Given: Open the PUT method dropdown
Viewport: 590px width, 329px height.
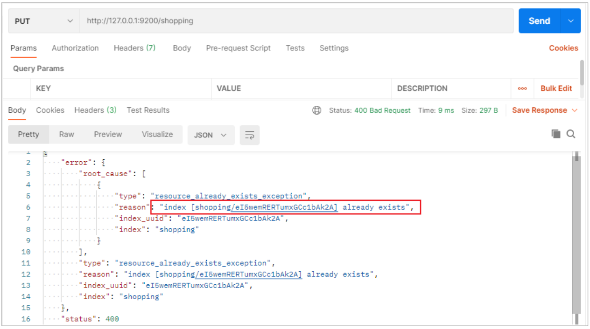Looking at the screenshot, I should pos(44,21).
